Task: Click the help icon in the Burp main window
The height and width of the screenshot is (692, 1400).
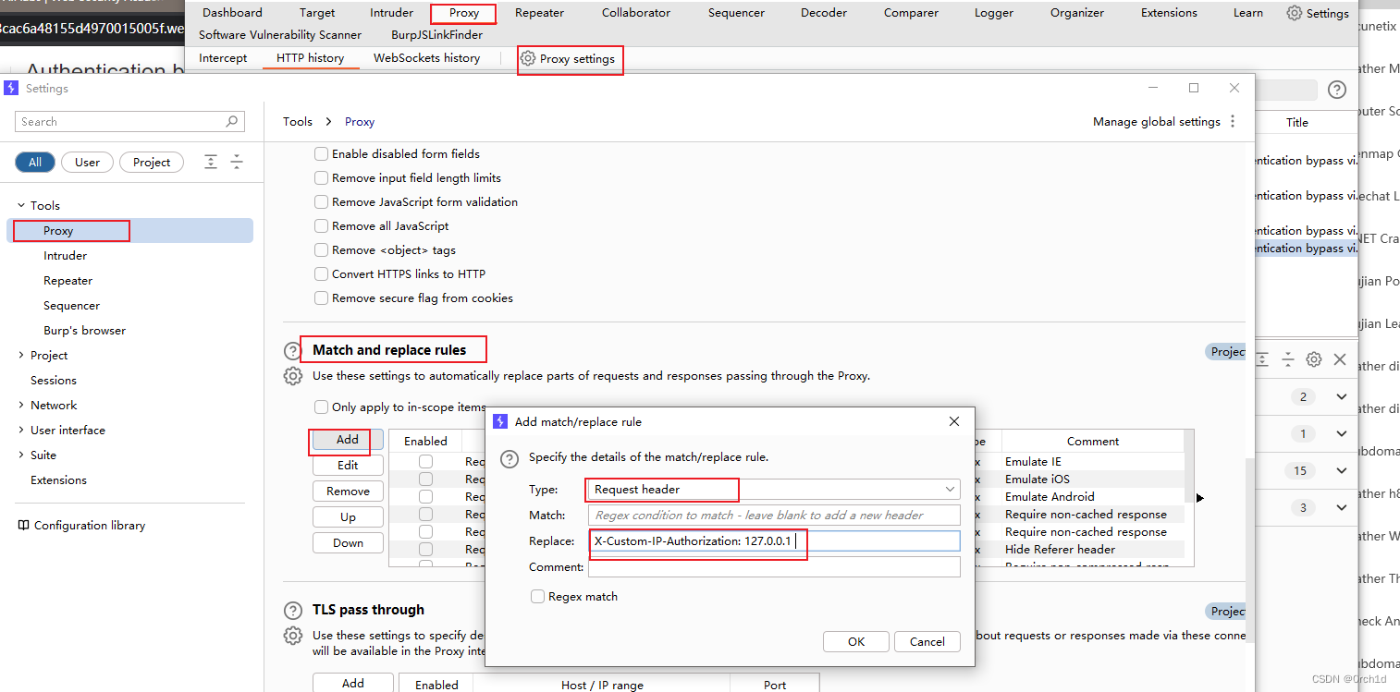Action: coord(1337,90)
